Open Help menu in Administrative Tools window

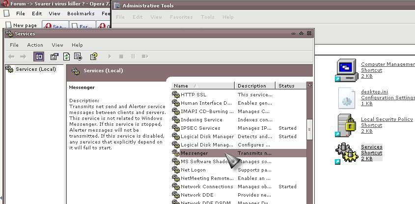(228, 17)
